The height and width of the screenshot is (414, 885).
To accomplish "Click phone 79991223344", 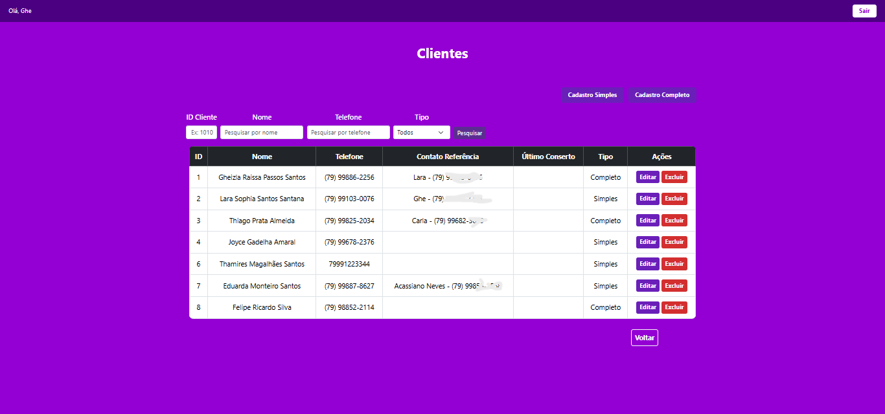I will point(349,264).
